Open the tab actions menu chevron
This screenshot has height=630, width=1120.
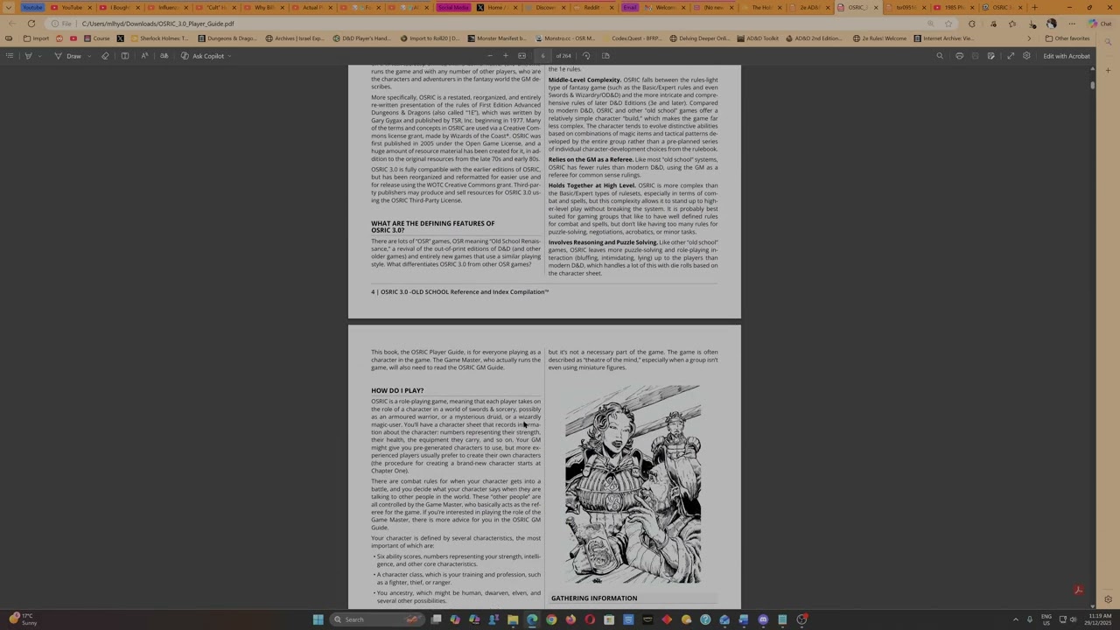[10, 7]
